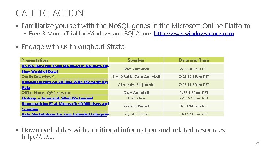Click the "Onsite Interview *" table row
This screenshot has height=148, width=264.
point(38,77)
